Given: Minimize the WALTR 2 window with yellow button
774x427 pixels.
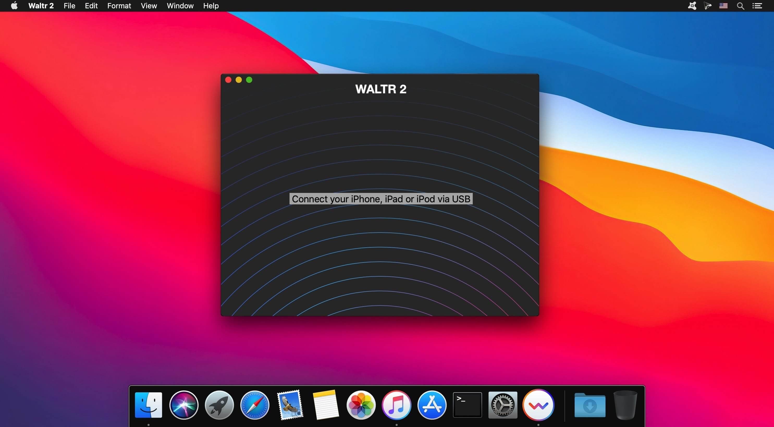Looking at the screenshot, I should tap(238, 80).
